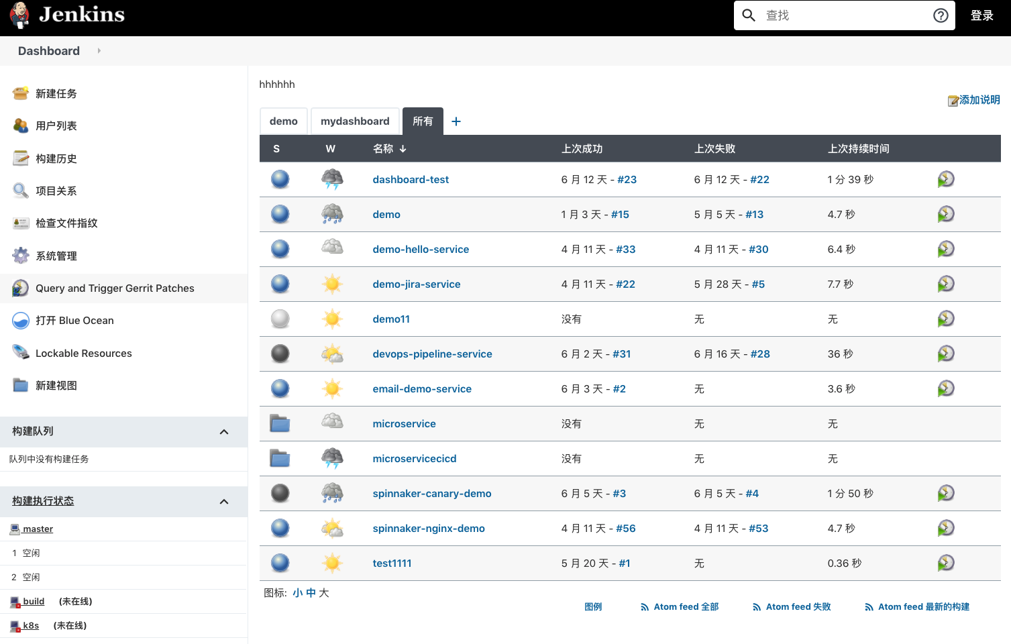Open the Dashboard breadcrumb

49,51
